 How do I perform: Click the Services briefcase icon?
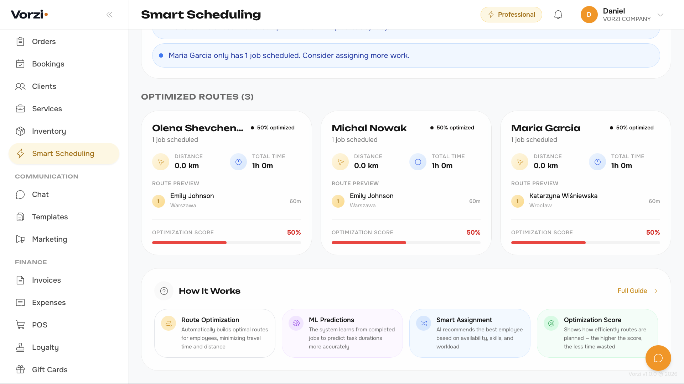click(20, 109)
